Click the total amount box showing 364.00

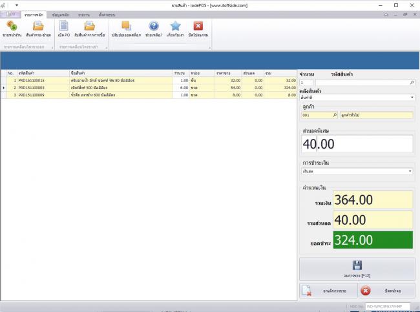click(x=373, y=200)
